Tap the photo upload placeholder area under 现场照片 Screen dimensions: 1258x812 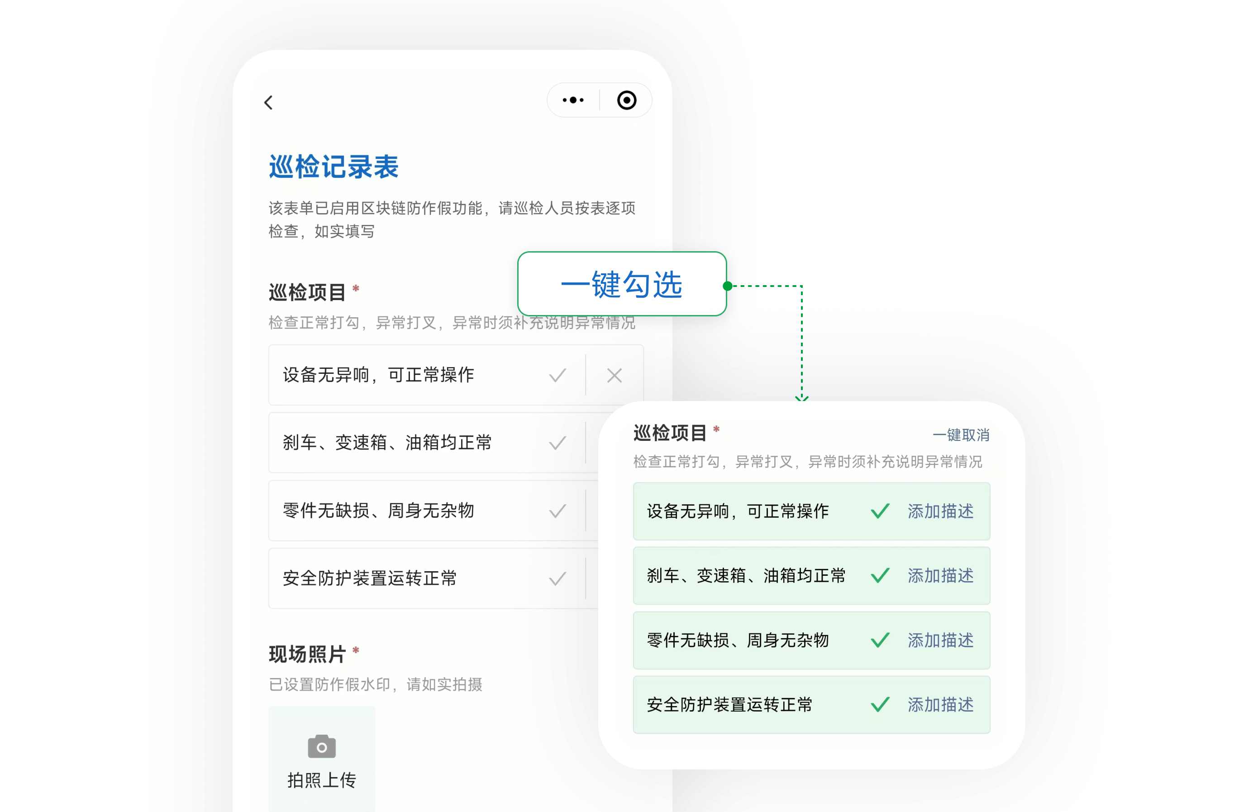[320, 759]
